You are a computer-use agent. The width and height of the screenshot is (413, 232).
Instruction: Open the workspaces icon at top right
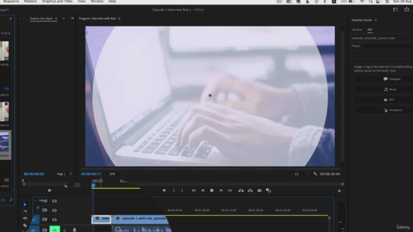point(396,10)
